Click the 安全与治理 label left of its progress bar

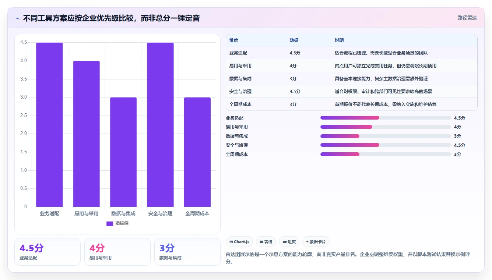coord(237,145)
